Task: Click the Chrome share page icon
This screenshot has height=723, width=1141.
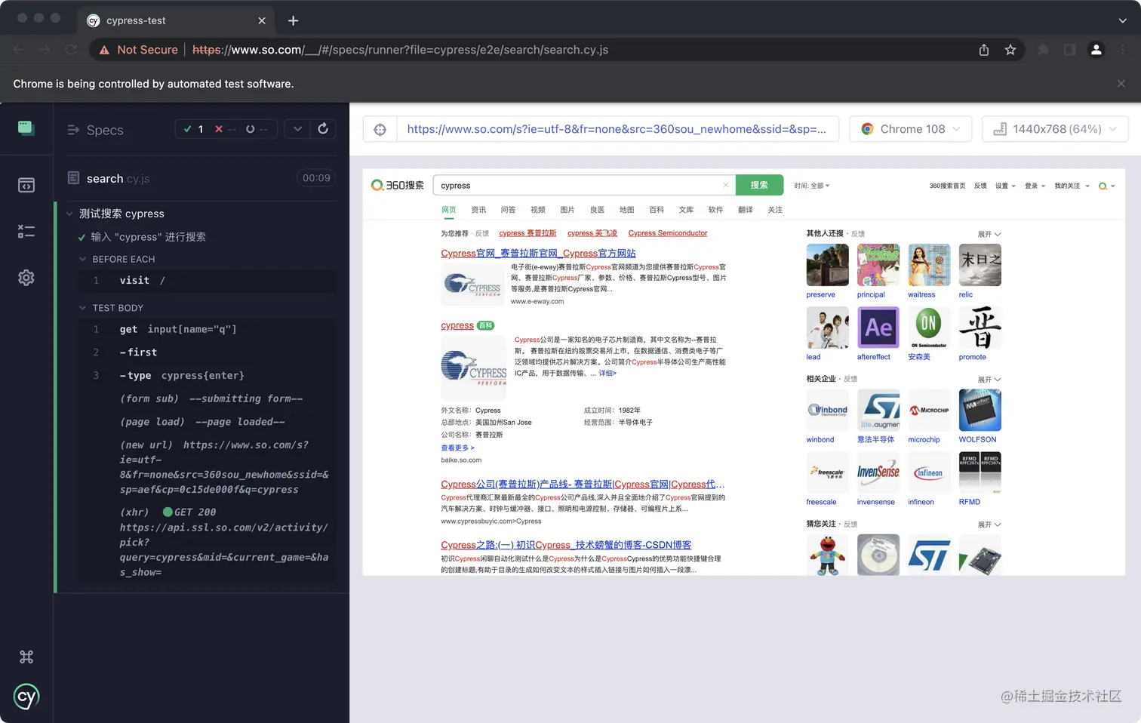Action: 984,50
